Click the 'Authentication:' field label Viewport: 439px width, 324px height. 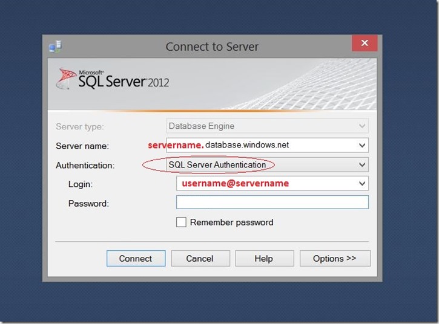click(85, 165)
